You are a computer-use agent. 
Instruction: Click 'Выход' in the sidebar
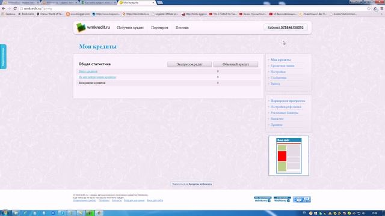(275, 84)
